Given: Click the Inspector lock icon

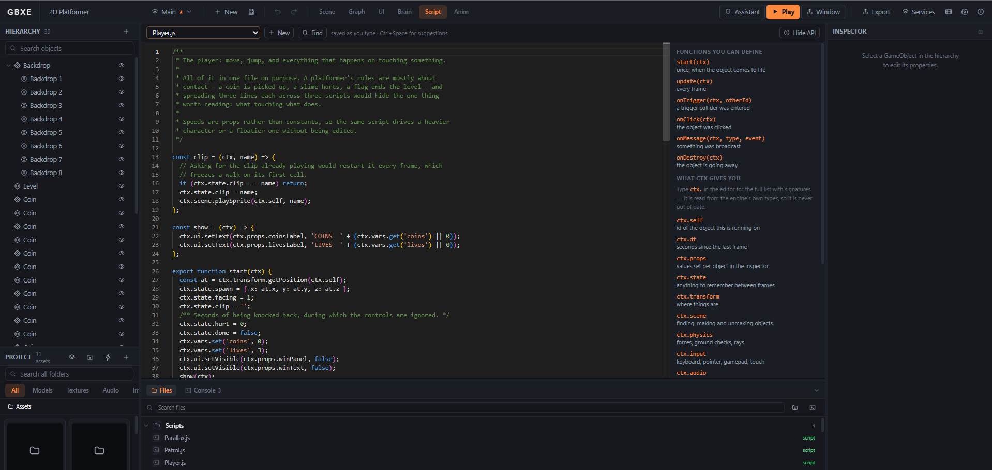Looking at the screenshot, I should [x=981, y=32].
